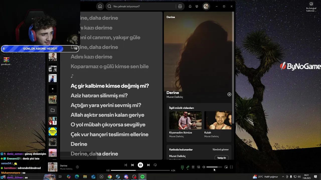The image size is (321, 180).
Task: Click the right panel vertical scrollbar
Action: click(x=233, y=67)
